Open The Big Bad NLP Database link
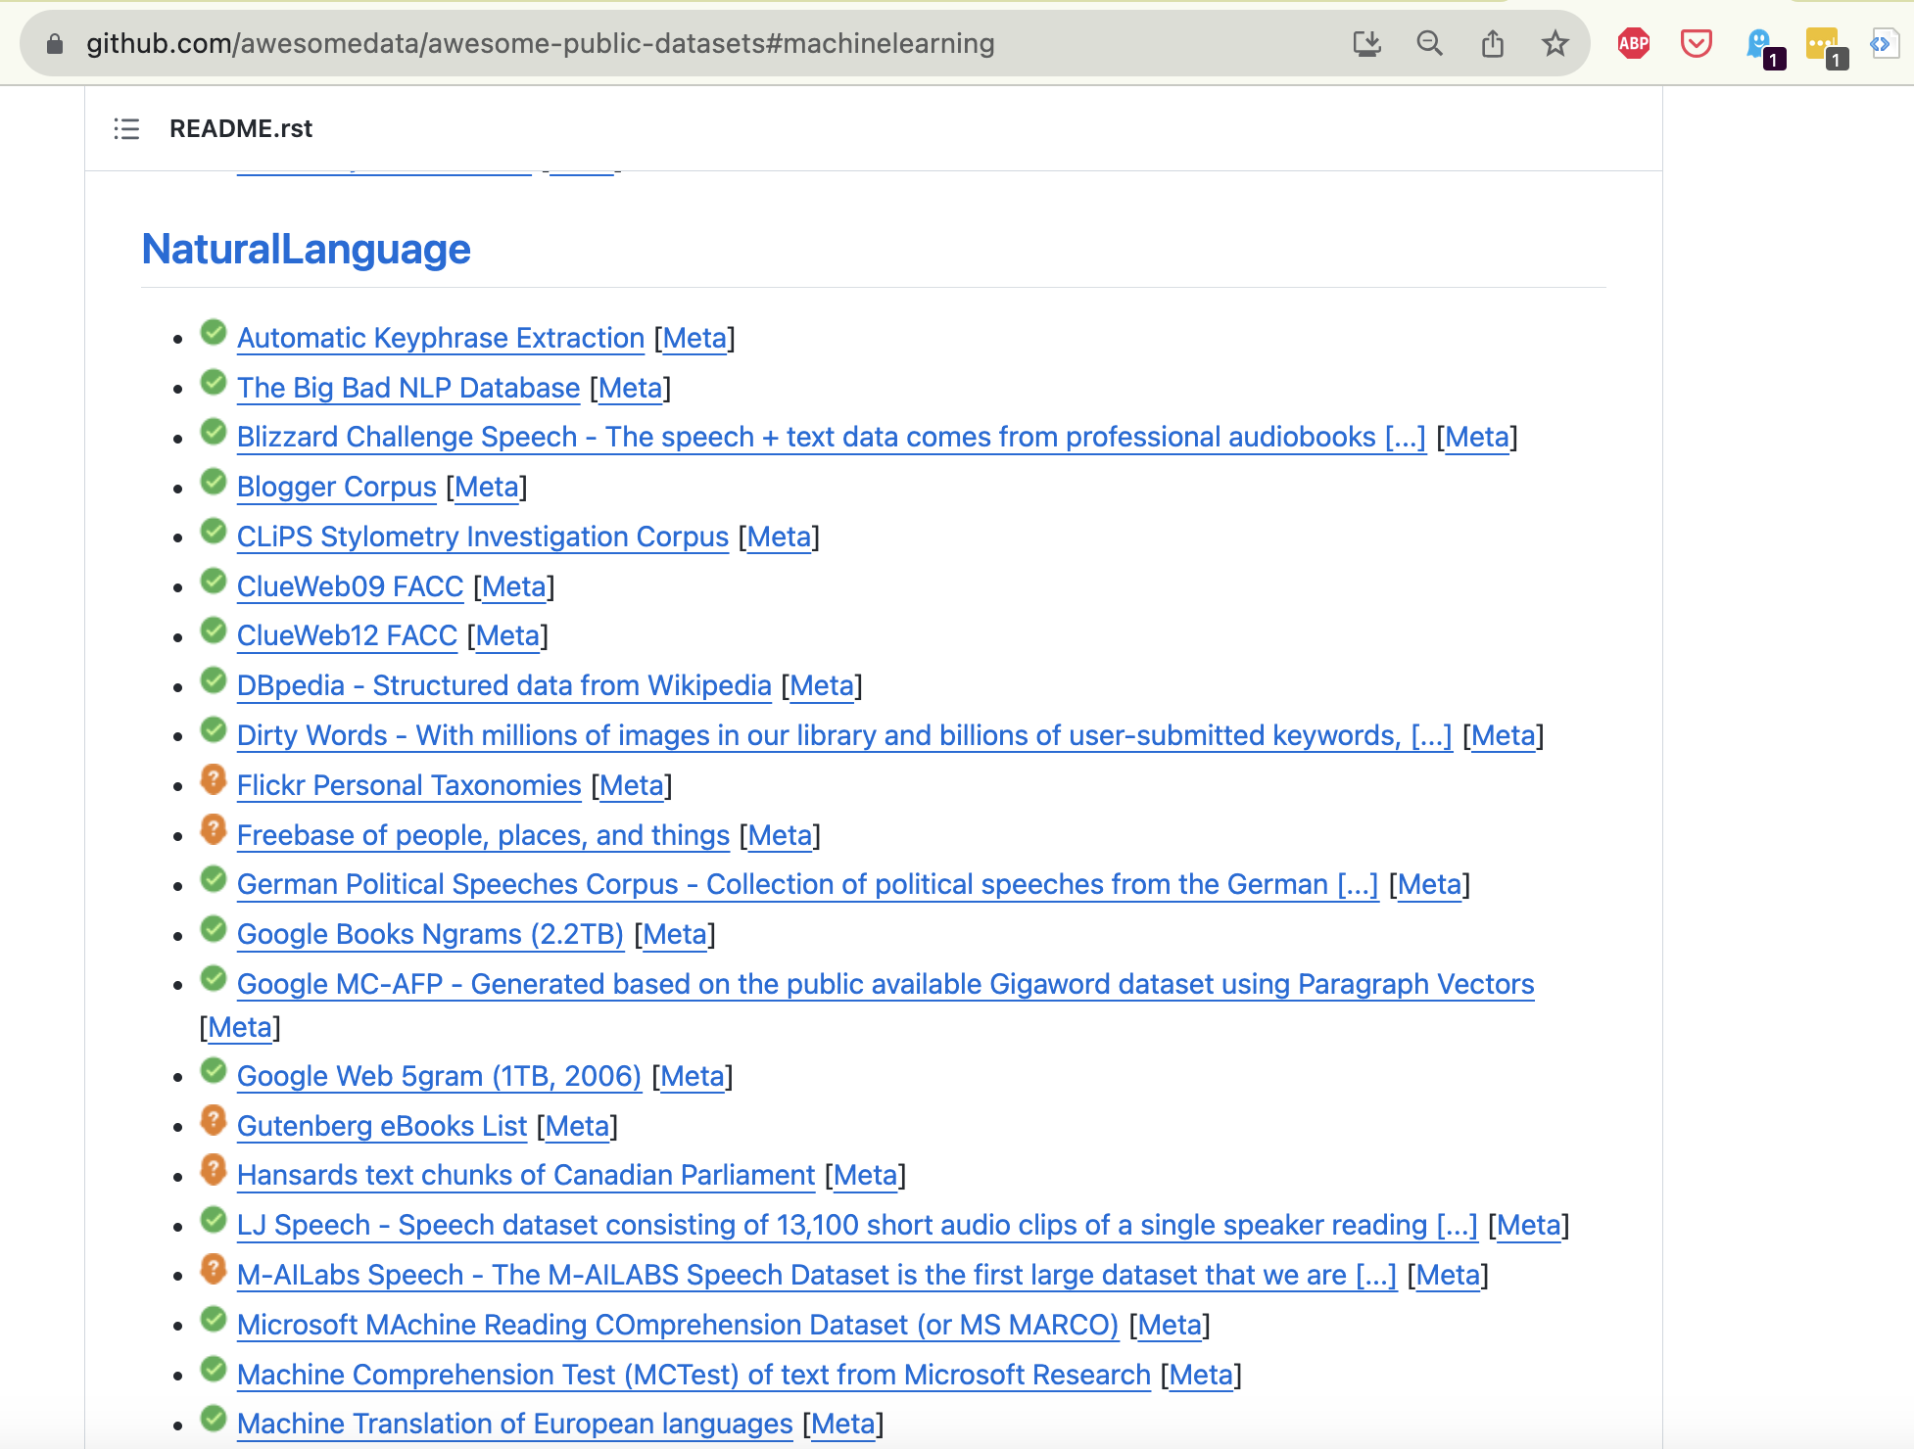The width and height of the screenshot is (1914, 1449). tap(408, 388)
